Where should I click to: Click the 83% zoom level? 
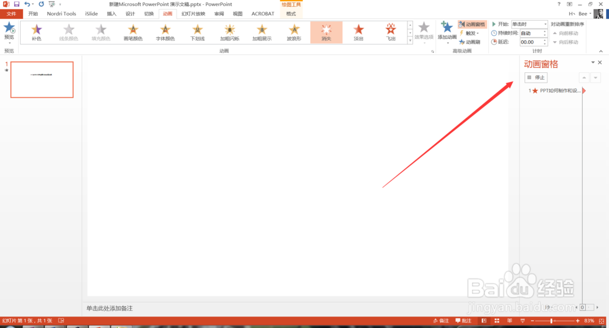point(589,321)
